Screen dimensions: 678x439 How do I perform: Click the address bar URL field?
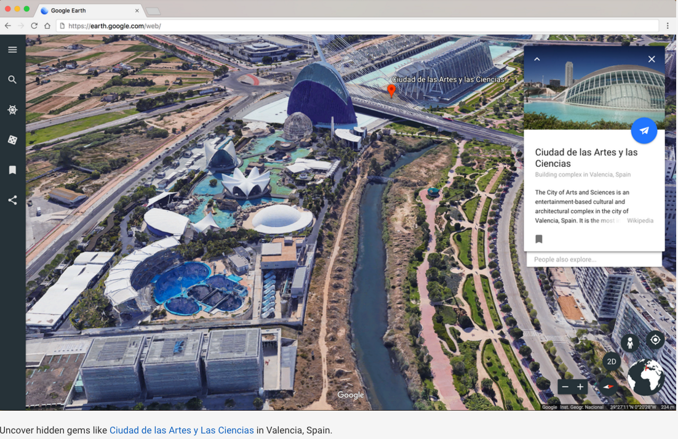click(357, 26)
